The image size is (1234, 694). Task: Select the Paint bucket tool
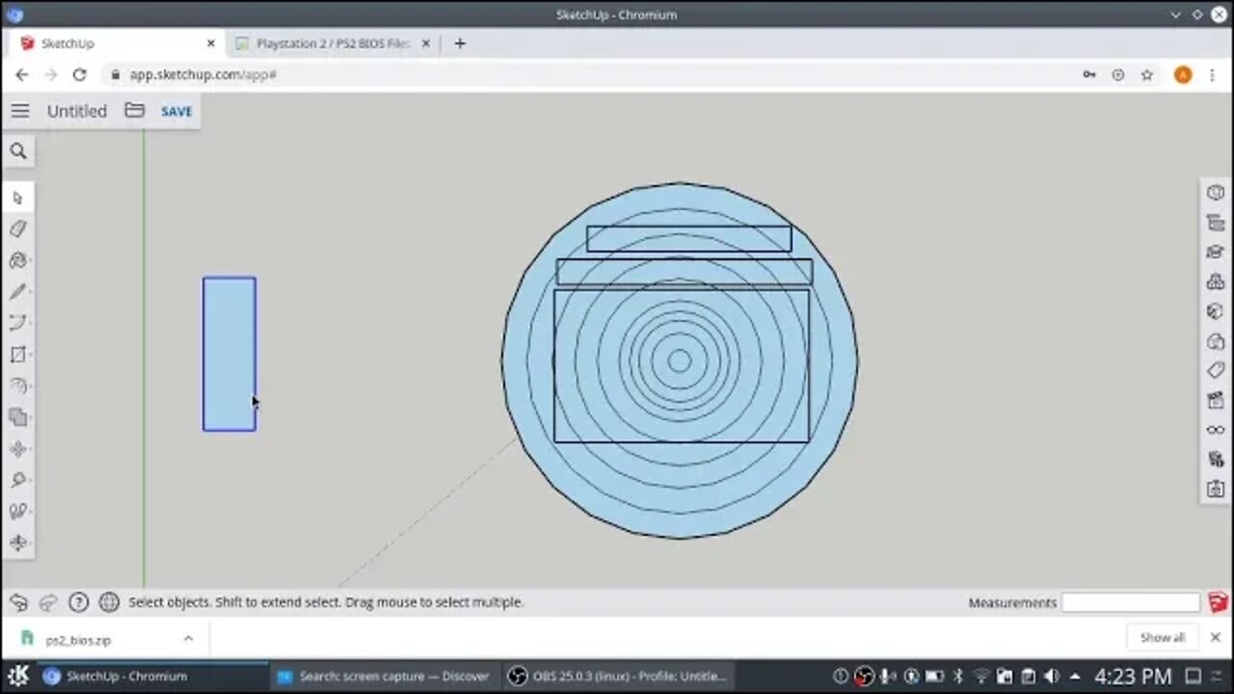(x=17, y=260)
